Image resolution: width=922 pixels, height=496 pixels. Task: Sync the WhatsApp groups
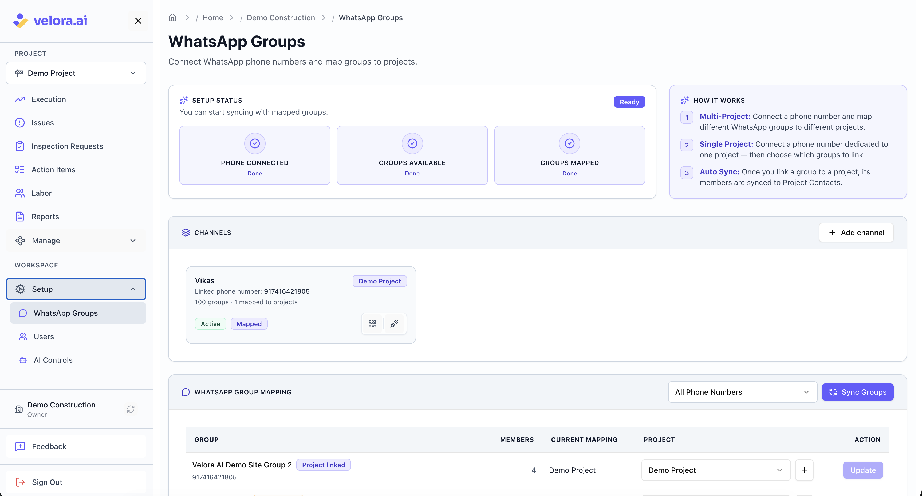pos(858,392)
